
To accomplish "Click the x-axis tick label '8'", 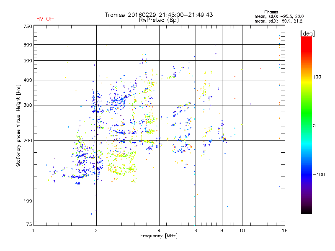I will tap(222, 231).
